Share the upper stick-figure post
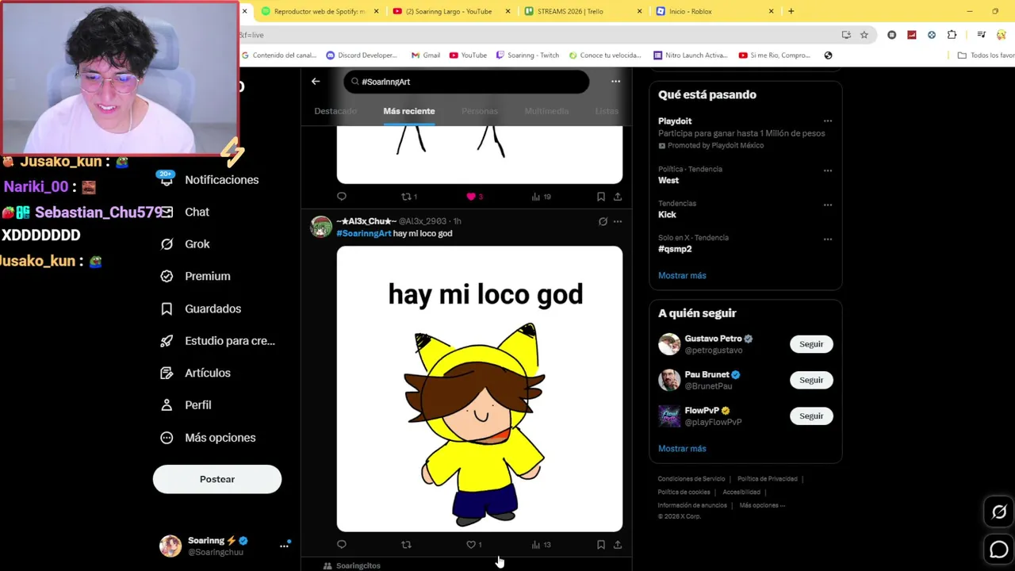Viewport: 1015px width, 571px height. click(x=618, y=197)
